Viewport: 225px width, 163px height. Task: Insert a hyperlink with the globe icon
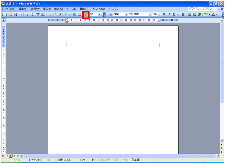click(74, 14)
